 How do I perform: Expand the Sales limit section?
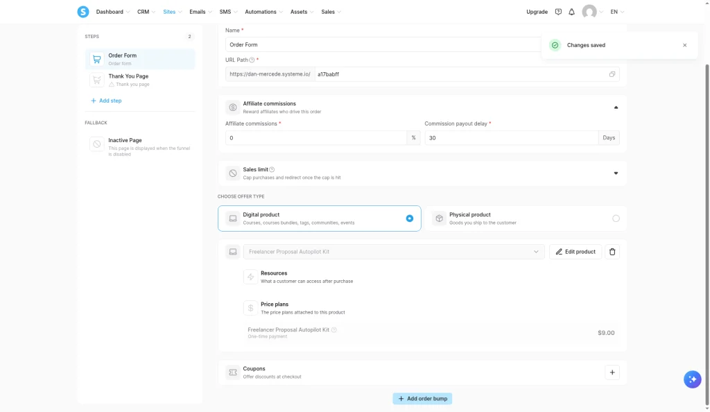point(616,173)
